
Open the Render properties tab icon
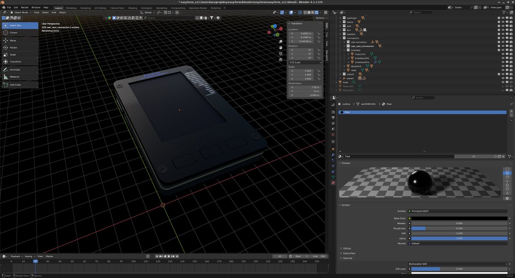[x=333, y=112]
